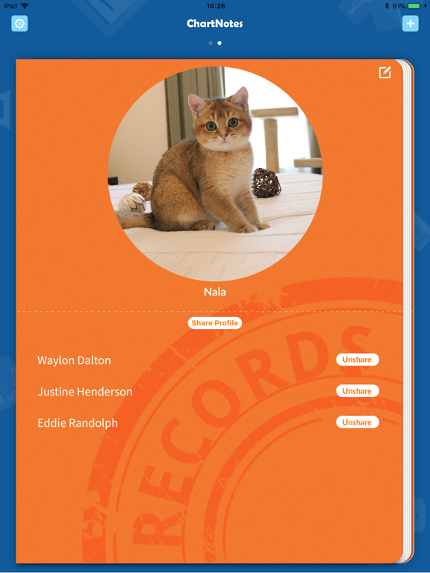Flip the notebook page edge on the right
Viewport: 430px width, 573px height.
point(408,310)
